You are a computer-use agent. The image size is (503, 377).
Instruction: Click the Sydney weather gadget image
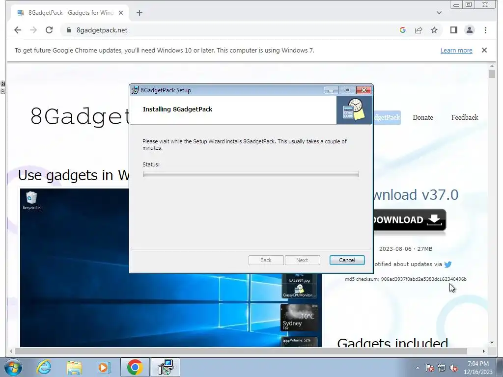click(x=300, y=318)
